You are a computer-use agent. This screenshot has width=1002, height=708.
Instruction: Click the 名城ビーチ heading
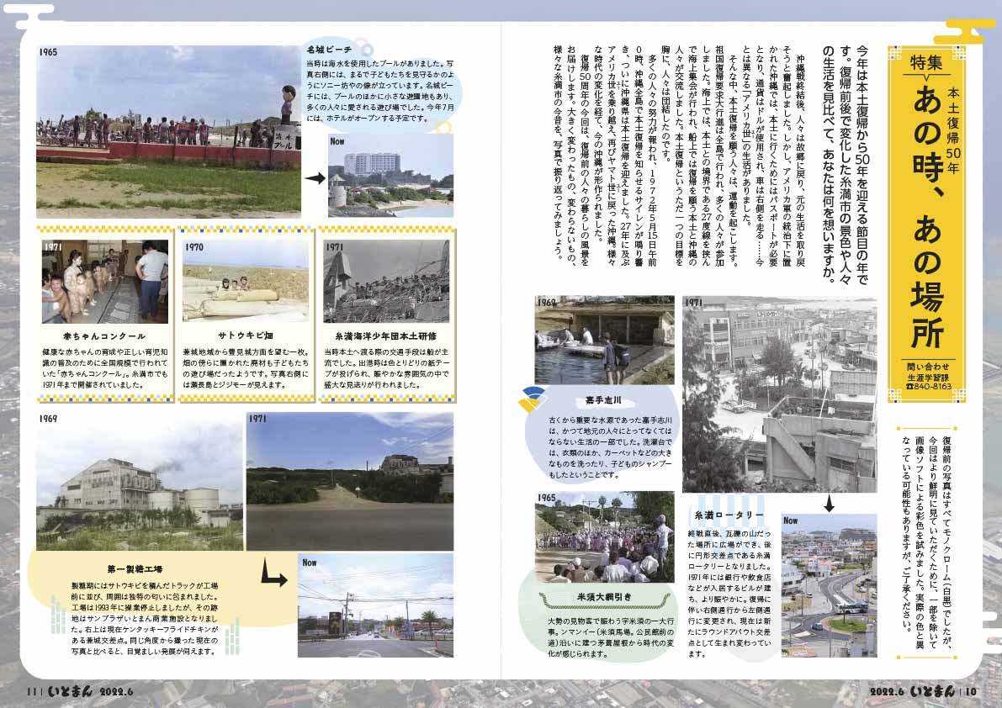coord(329,49)
